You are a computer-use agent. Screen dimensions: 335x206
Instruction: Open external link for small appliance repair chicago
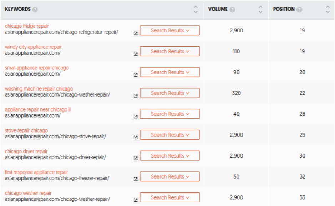click(x=136, y=75)
